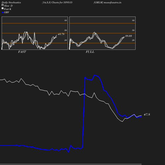Click the 20 axis label in FAST chart

[x=66, y=40]
